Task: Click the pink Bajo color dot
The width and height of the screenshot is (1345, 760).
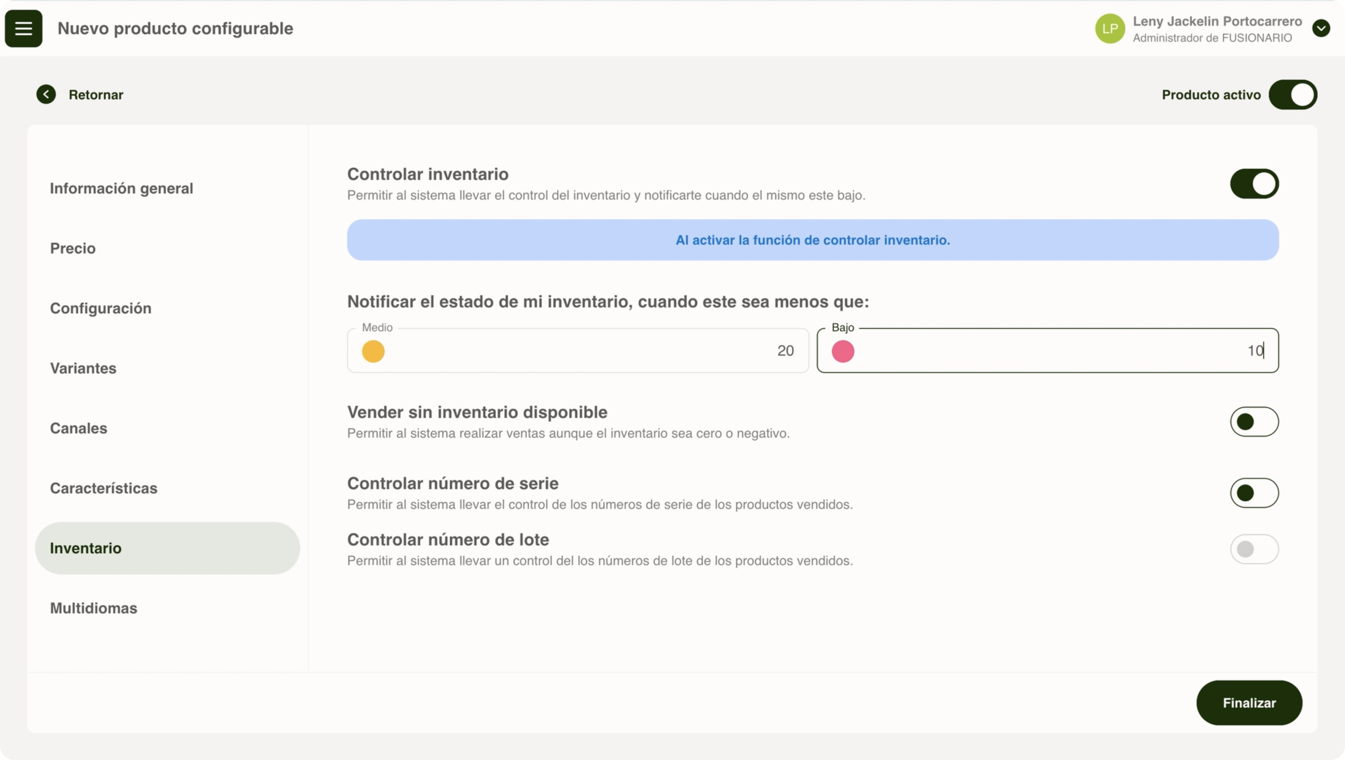Action: tap(843, 351)
